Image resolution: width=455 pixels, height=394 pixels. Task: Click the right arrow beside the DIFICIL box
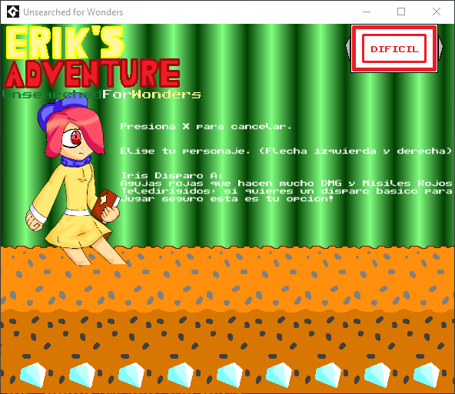440,47
